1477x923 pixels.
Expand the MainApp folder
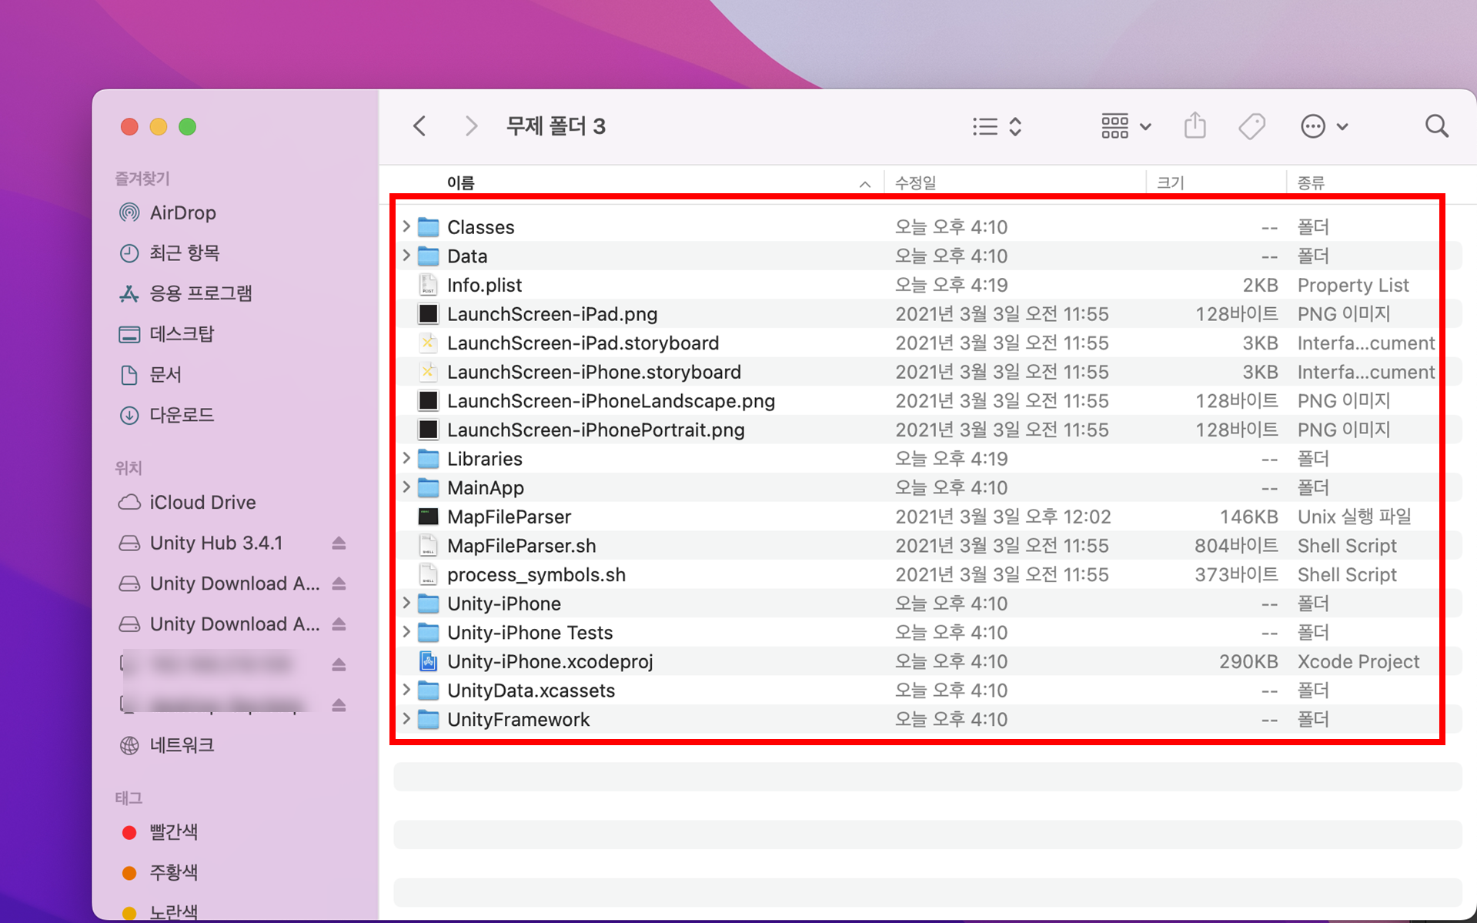pyautogui.click(x=406, y=487)
